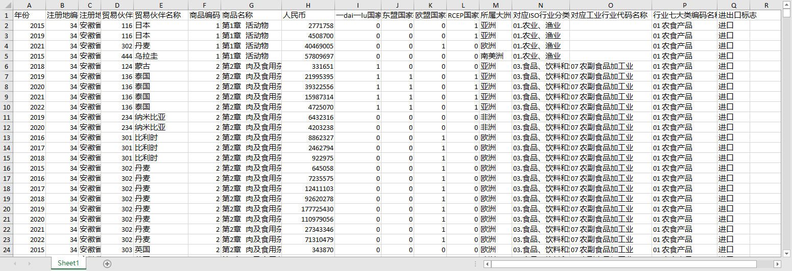Image resolution: width=792 pixels, height=271 pixels.
Task: Click the 对应工业行业代码名称 header cell
Action: coord(611,15)
